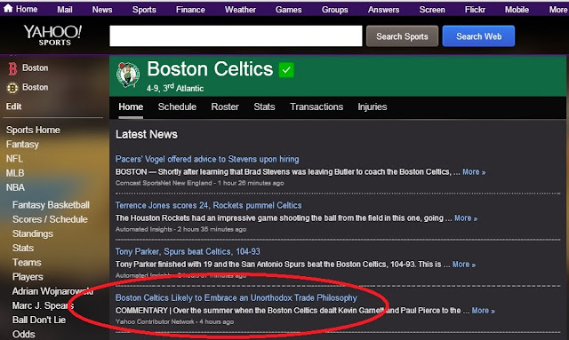This screenshot has width=569, height=340.
Task: Click the Search Web button
Action: [478, 36]
